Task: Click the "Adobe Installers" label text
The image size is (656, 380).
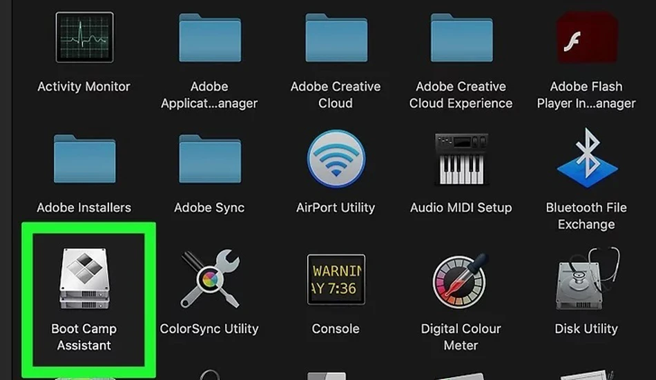Action: 84,208
